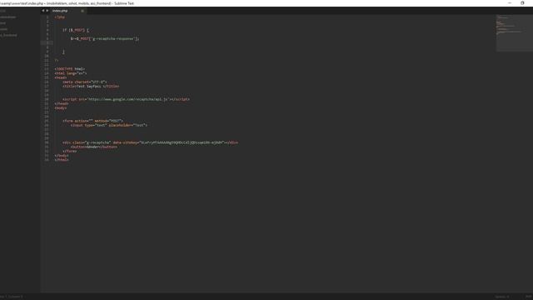Click the script src recaptcha api.js line
533x300 pixels.
pyautogui.click(x=126, y=99)
